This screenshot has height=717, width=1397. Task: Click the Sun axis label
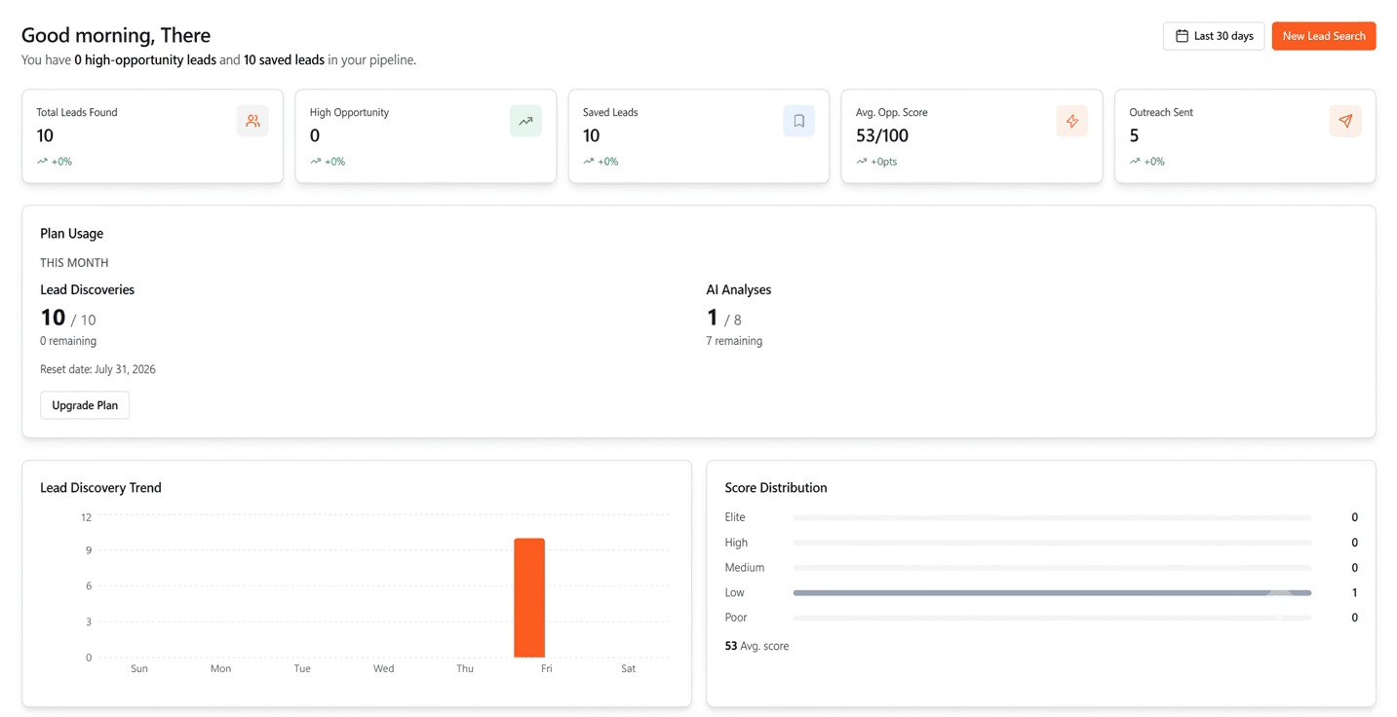coord(139,669)
